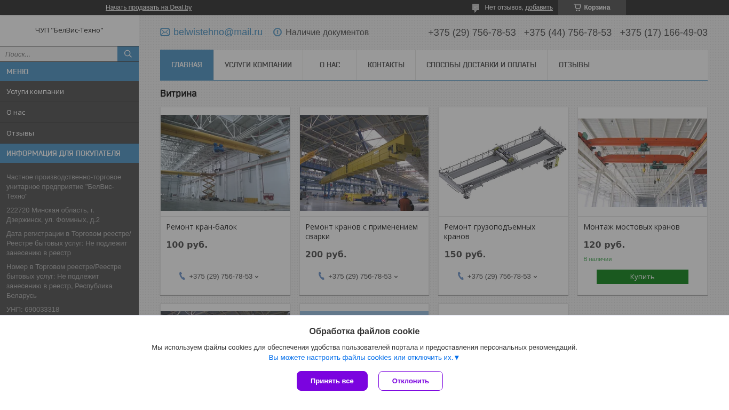Click the Начать продавать на Deal.by link
This screenshot has height=410, width=729.
pyautogui.click(x=148, y=7)
